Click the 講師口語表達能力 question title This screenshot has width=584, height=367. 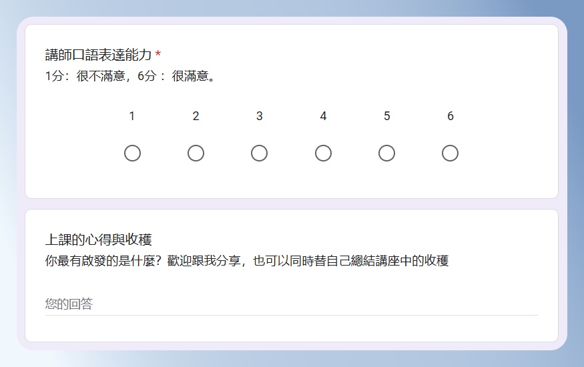98,55
